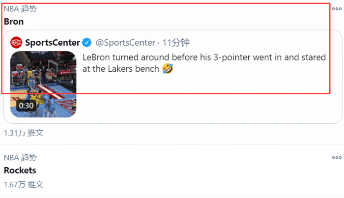Click the 0:30 video duration badge
The image size is (344, 198).
click(x=26, y=105)
